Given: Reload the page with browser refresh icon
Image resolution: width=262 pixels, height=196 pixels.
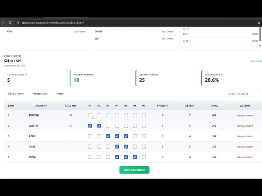Looking at the screenshot, I should click(x=10, y=22).
